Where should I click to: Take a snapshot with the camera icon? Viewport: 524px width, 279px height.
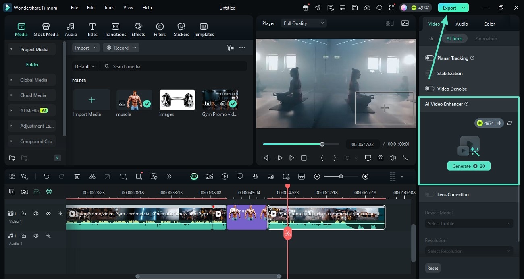(x=381, y=158)
